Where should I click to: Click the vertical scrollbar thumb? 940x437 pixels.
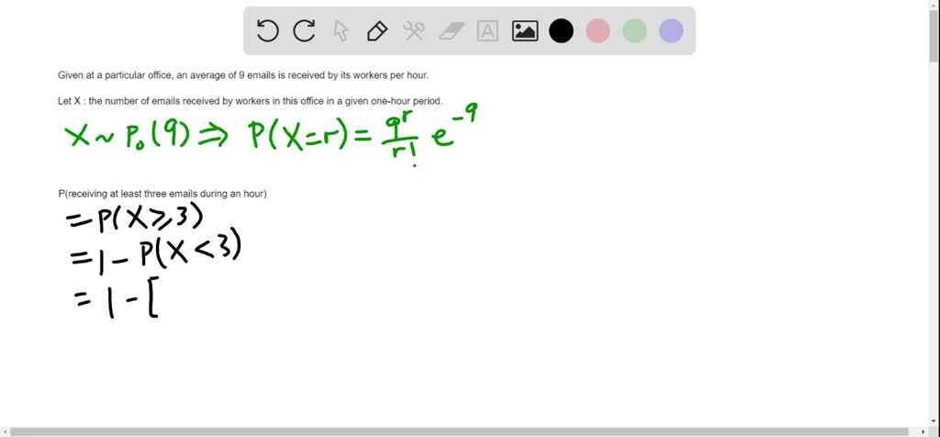(x=934, y=37)
